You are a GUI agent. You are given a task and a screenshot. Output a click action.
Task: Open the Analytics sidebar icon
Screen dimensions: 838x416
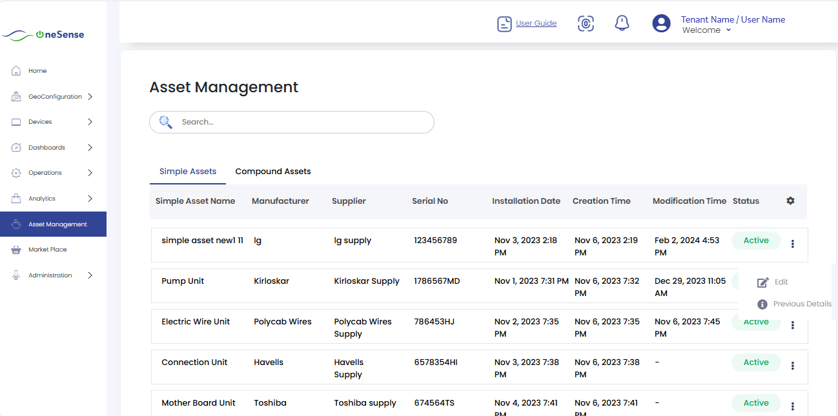(x=15, y=198)
